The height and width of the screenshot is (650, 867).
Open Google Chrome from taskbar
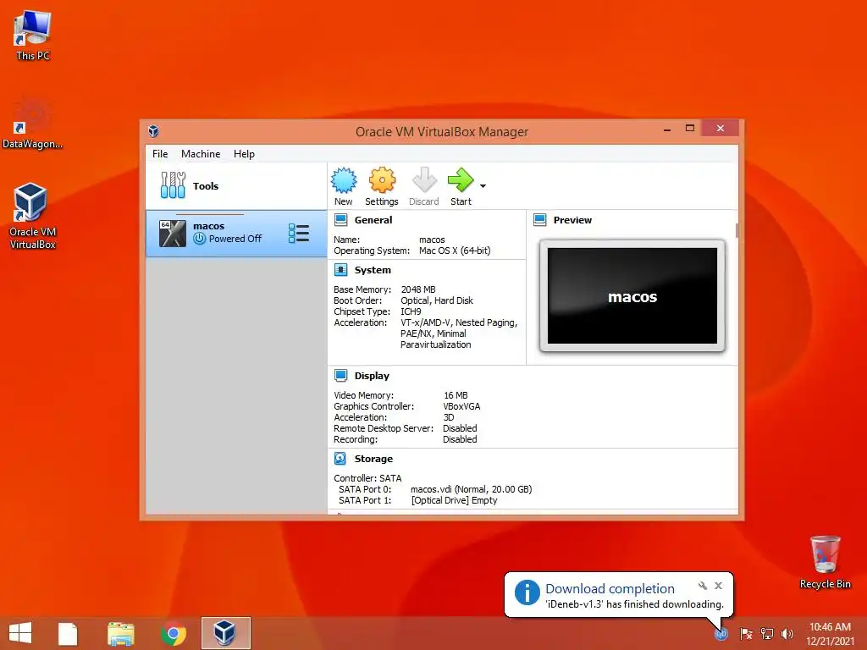(173, 633)
